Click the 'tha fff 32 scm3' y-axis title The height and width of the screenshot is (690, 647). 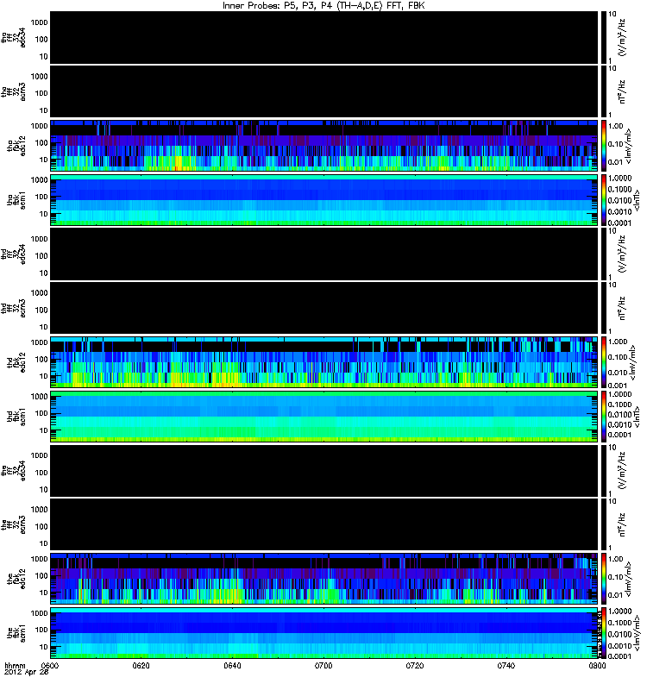[13, 92]
